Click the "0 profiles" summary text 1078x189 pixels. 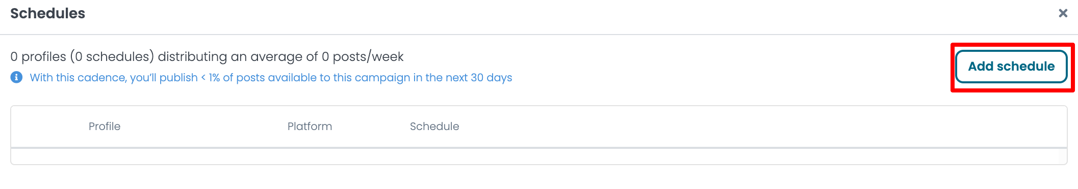(x=38, y=56)
